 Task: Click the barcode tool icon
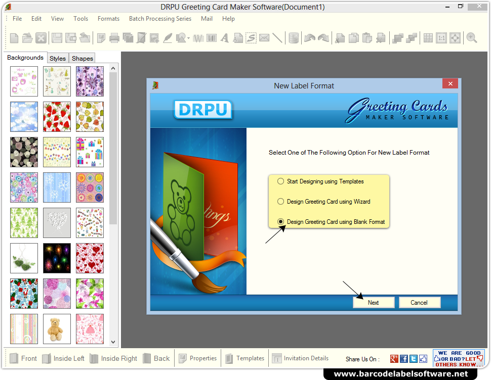pos(212,38)
